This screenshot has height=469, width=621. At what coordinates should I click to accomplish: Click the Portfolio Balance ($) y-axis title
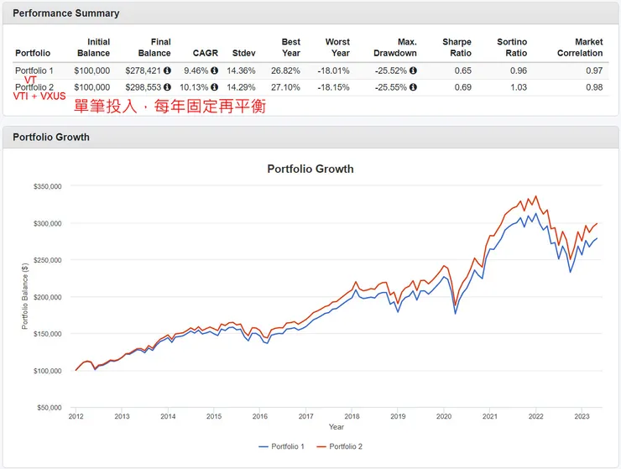(x=25, y=296)
